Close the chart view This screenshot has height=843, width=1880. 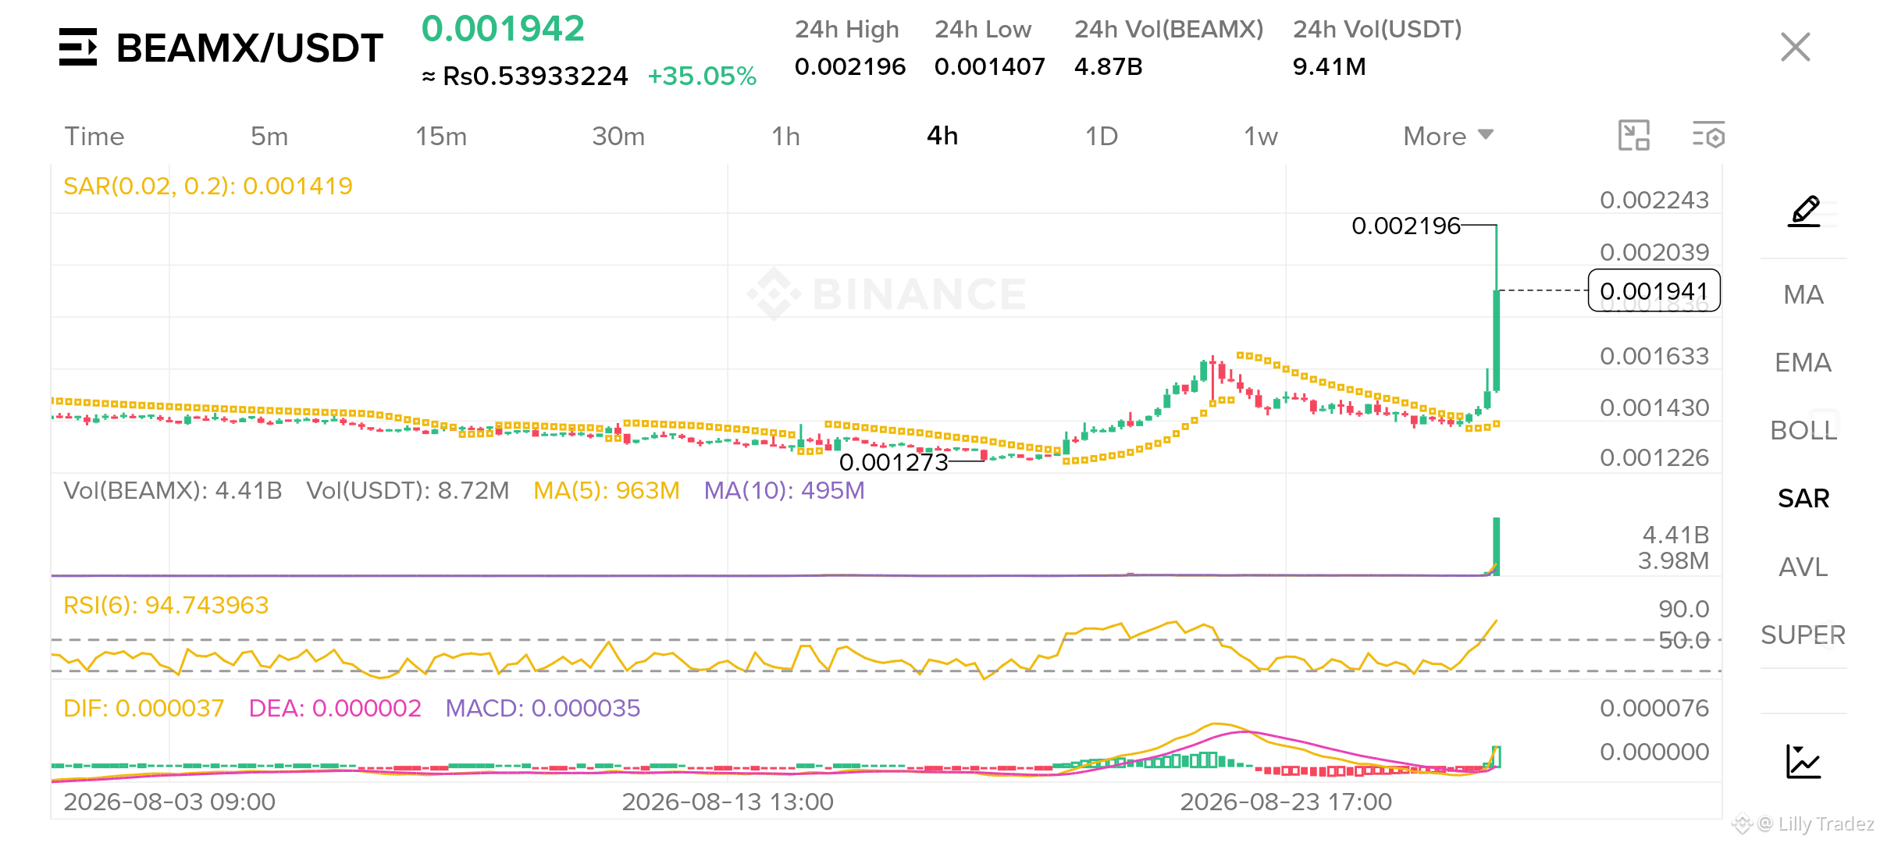click(x=1795, y=47)
